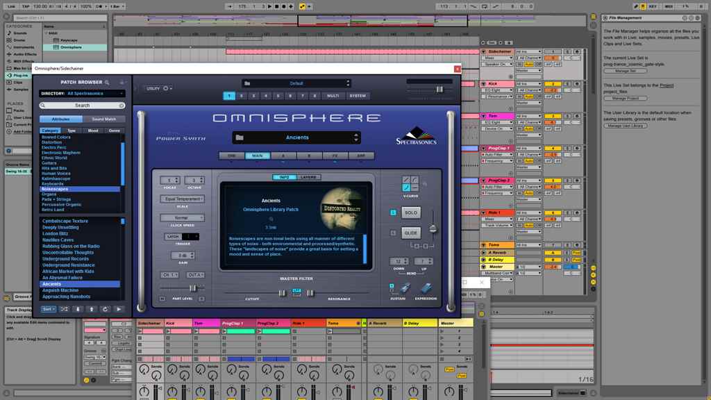Clear the patch search field
This screenshot has width=711, height=400.
pos(122,106)
